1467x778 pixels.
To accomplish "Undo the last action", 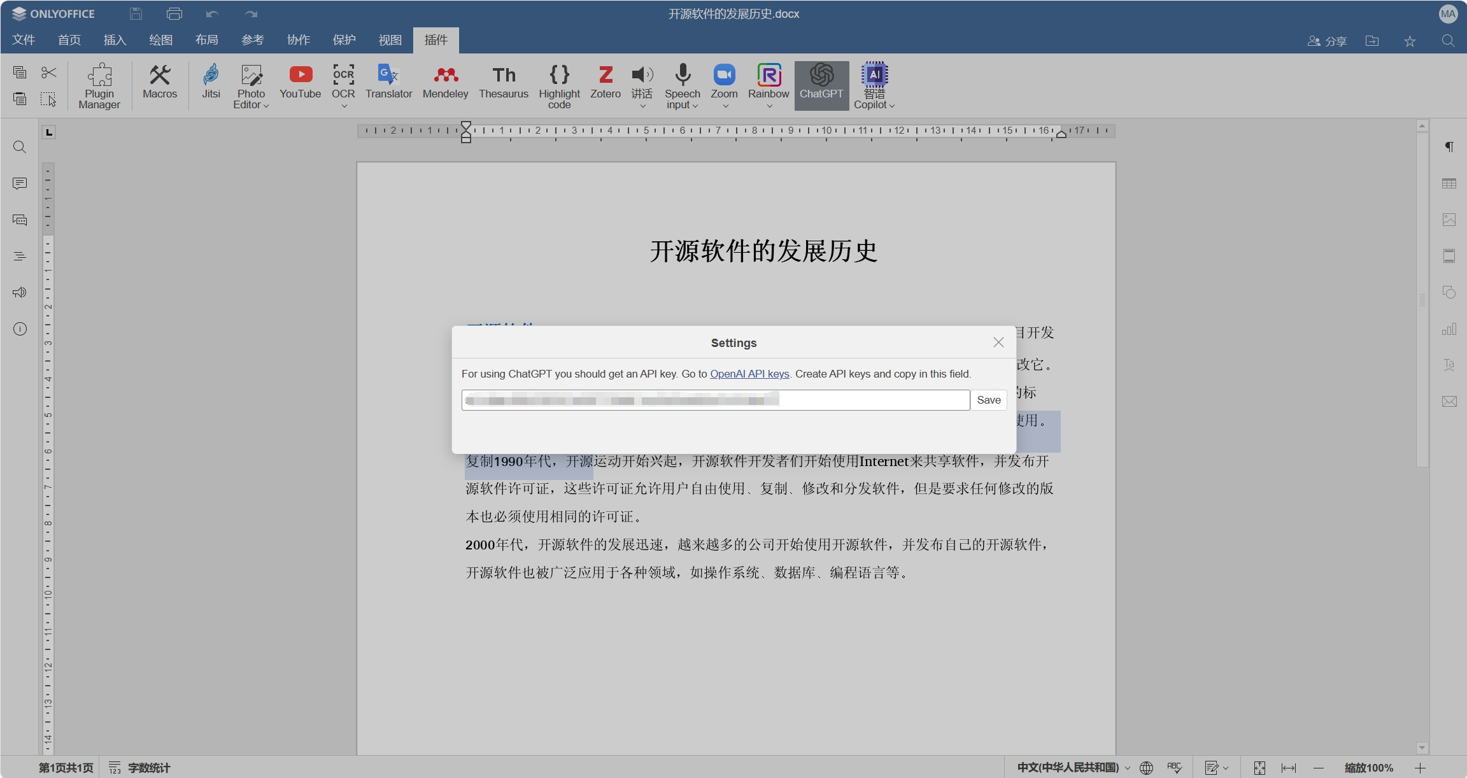I will pos(212,13).
